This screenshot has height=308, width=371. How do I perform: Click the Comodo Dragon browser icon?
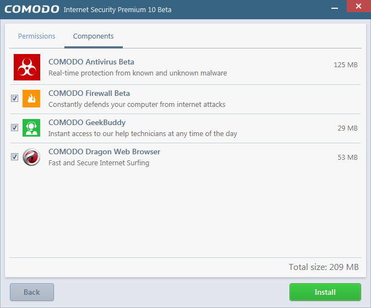[31, 157]
